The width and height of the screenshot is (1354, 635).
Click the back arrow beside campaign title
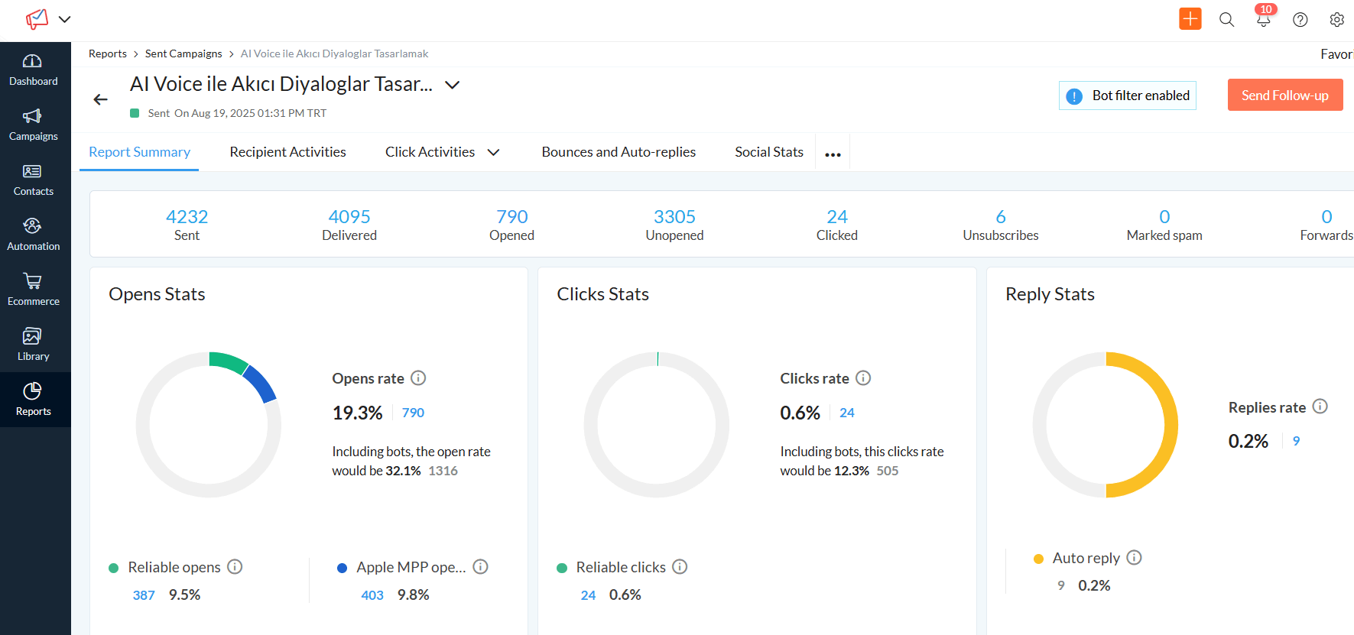(x=100, y=99)
